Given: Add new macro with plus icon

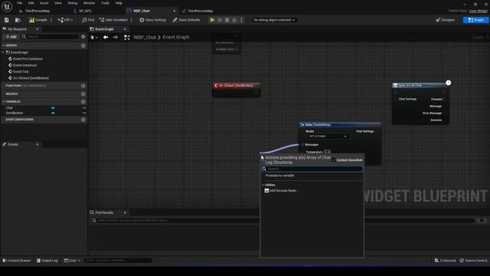Looking at the screenshot, I should [83, 94].
